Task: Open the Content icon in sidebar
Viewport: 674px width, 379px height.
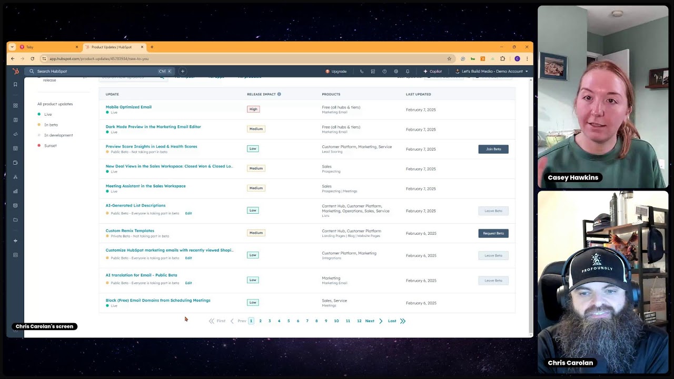Action: 15,148
